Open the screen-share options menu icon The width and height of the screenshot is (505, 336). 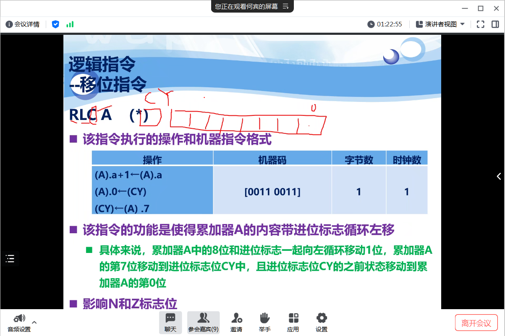coord(285,6)
